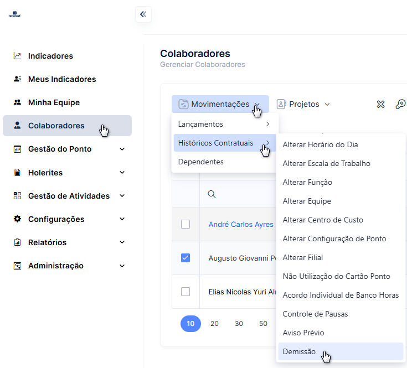Click the Indicadores chart icon
Screen dimensions: 407x368
pos(17,56)
